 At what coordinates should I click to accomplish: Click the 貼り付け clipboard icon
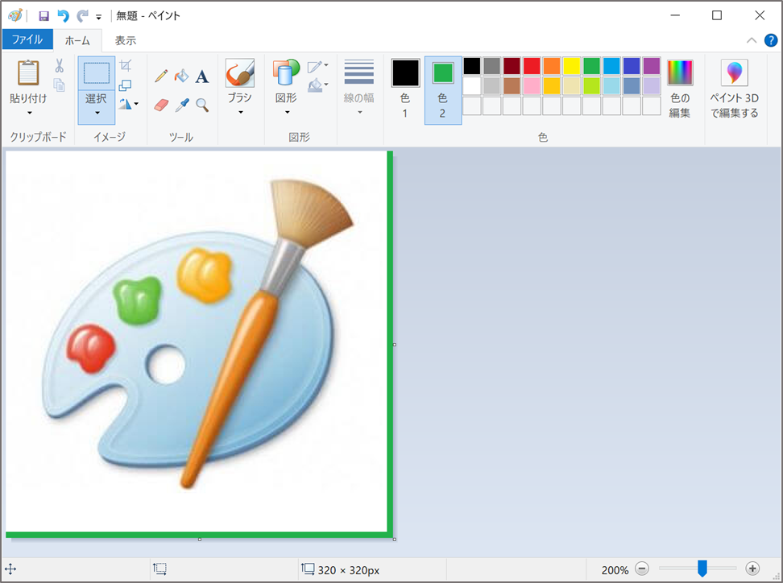tap(28, 72)
